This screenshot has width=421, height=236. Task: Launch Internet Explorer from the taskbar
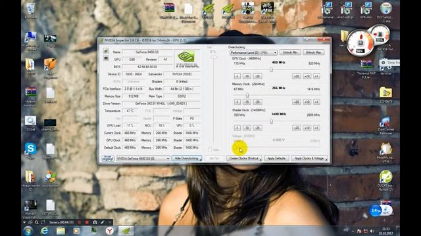tap(44, 231)
